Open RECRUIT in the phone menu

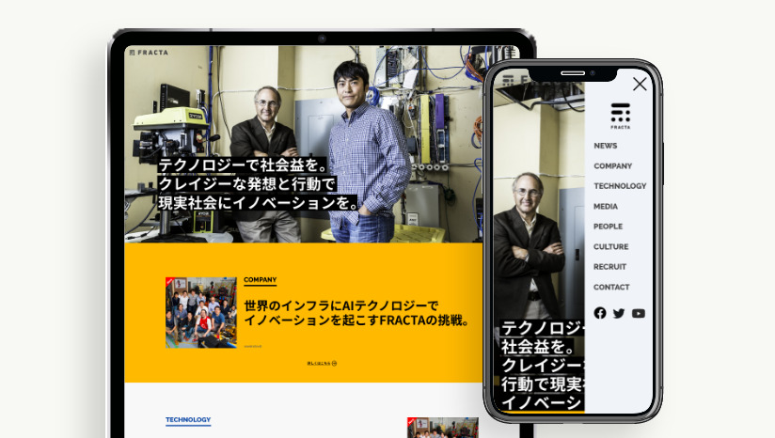click(x=609, y=267)
